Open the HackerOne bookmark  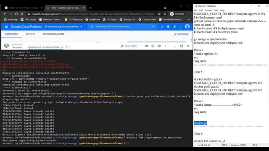(x=92, y=20)
